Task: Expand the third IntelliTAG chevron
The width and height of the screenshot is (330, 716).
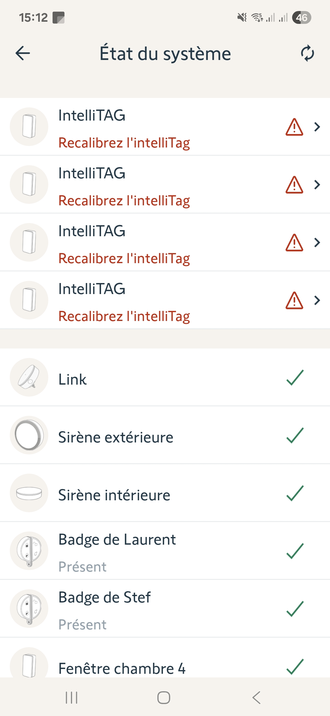Action: [x=317, y=242]
